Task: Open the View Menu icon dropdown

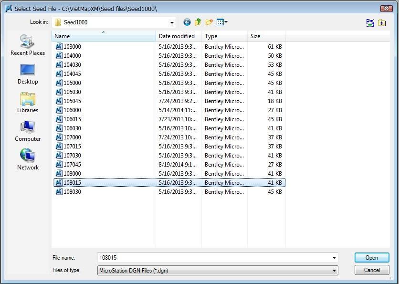Action: click(x=222, y=22)
